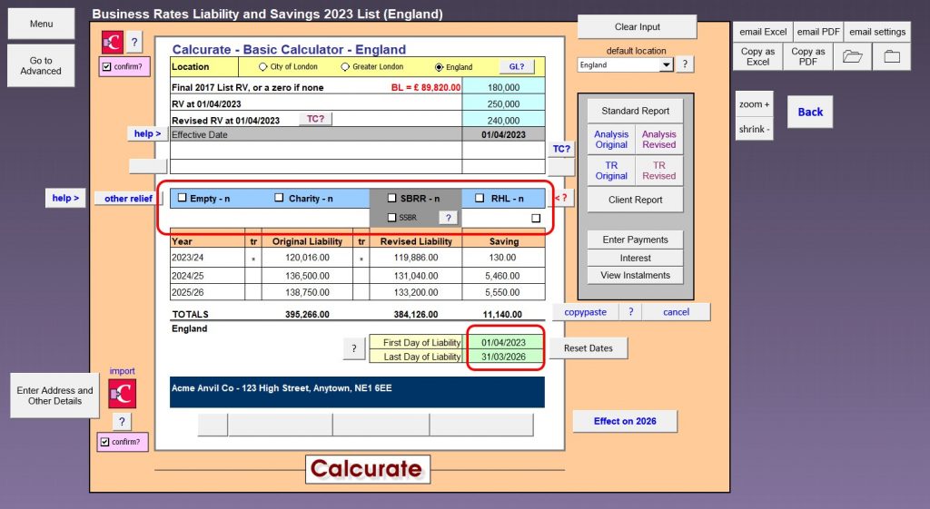Go to Advanced calculator
Image resolution: width=930 pixels, height=509 pixels.
click(x=41, y=66)
